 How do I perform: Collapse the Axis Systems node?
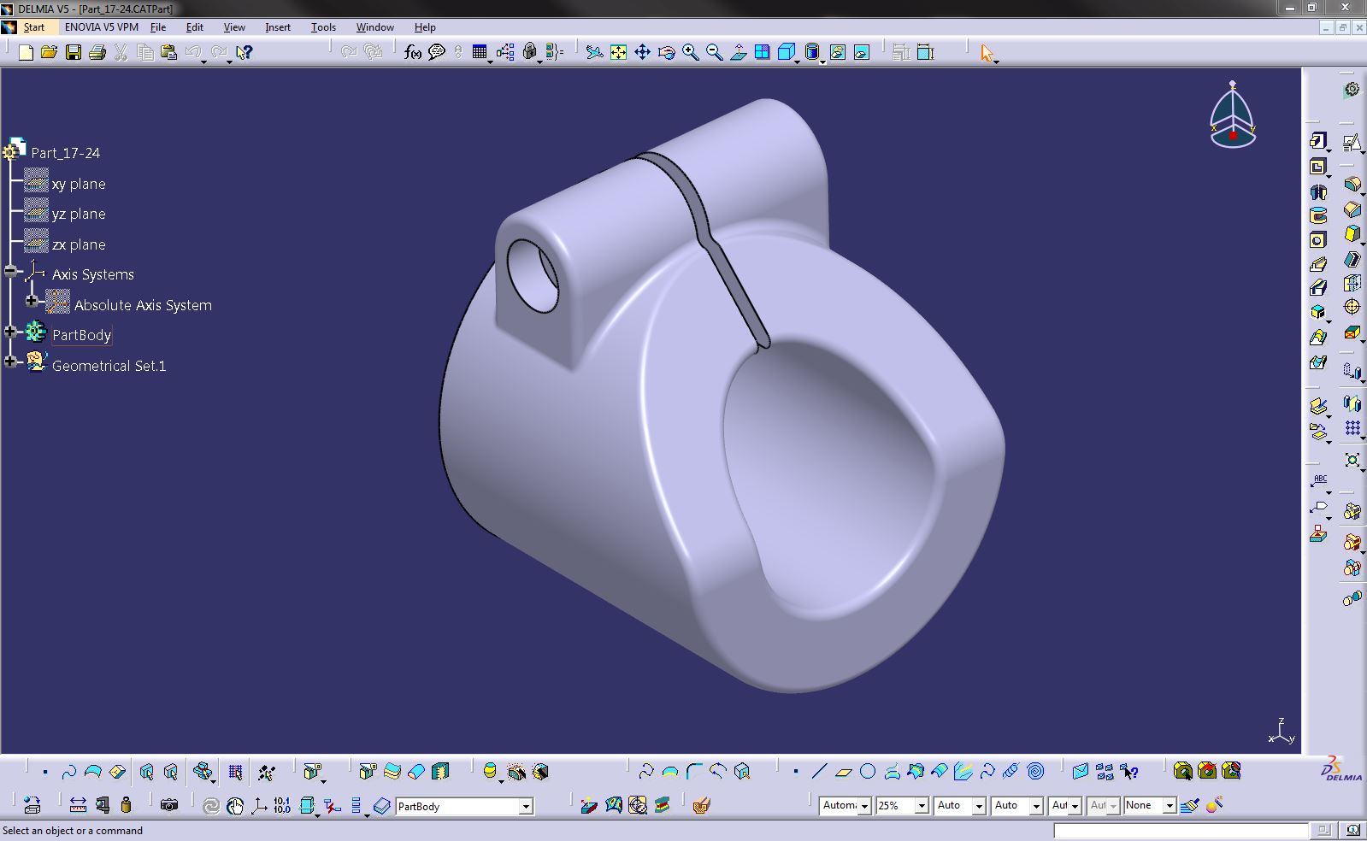tap(10, 271)
